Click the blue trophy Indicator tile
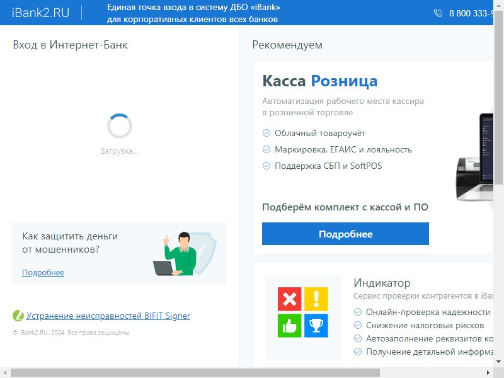The width and height of the screenshot is (504, 378). (316, 326)
